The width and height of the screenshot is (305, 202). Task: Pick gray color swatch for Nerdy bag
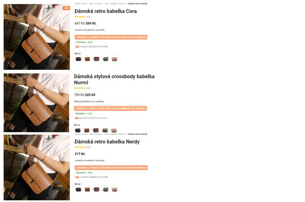(x=106, y=189)
